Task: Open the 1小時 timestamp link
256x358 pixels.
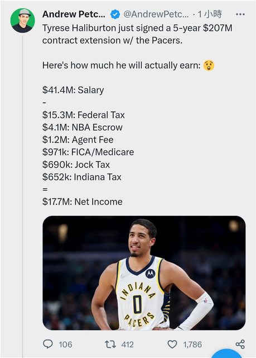Action: pyautogui.click(x=210, y=15)
